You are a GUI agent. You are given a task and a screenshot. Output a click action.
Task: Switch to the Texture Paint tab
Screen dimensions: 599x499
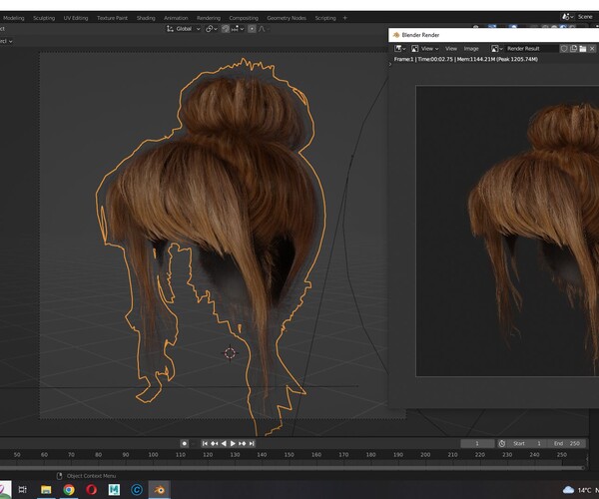(x=112, y=18)
